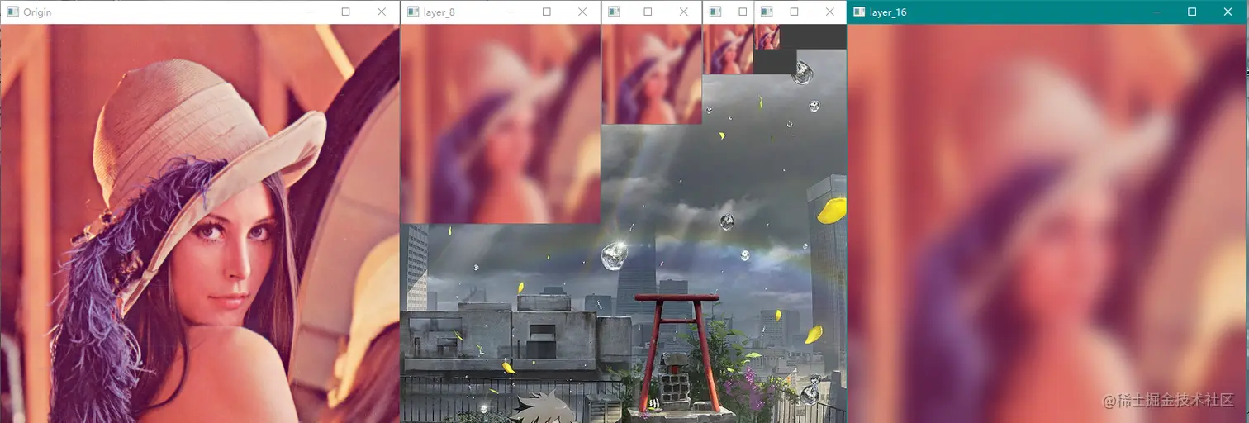The height and width of the screenshot is (423, 1249).
Task: Close the Origin window
Action: point(381,12)
